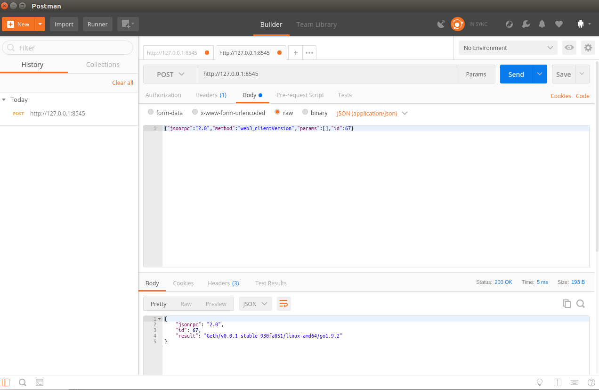Select the POST history entry http://127.0.0.1:8545
599x390 pixels.
coord(69,113)
